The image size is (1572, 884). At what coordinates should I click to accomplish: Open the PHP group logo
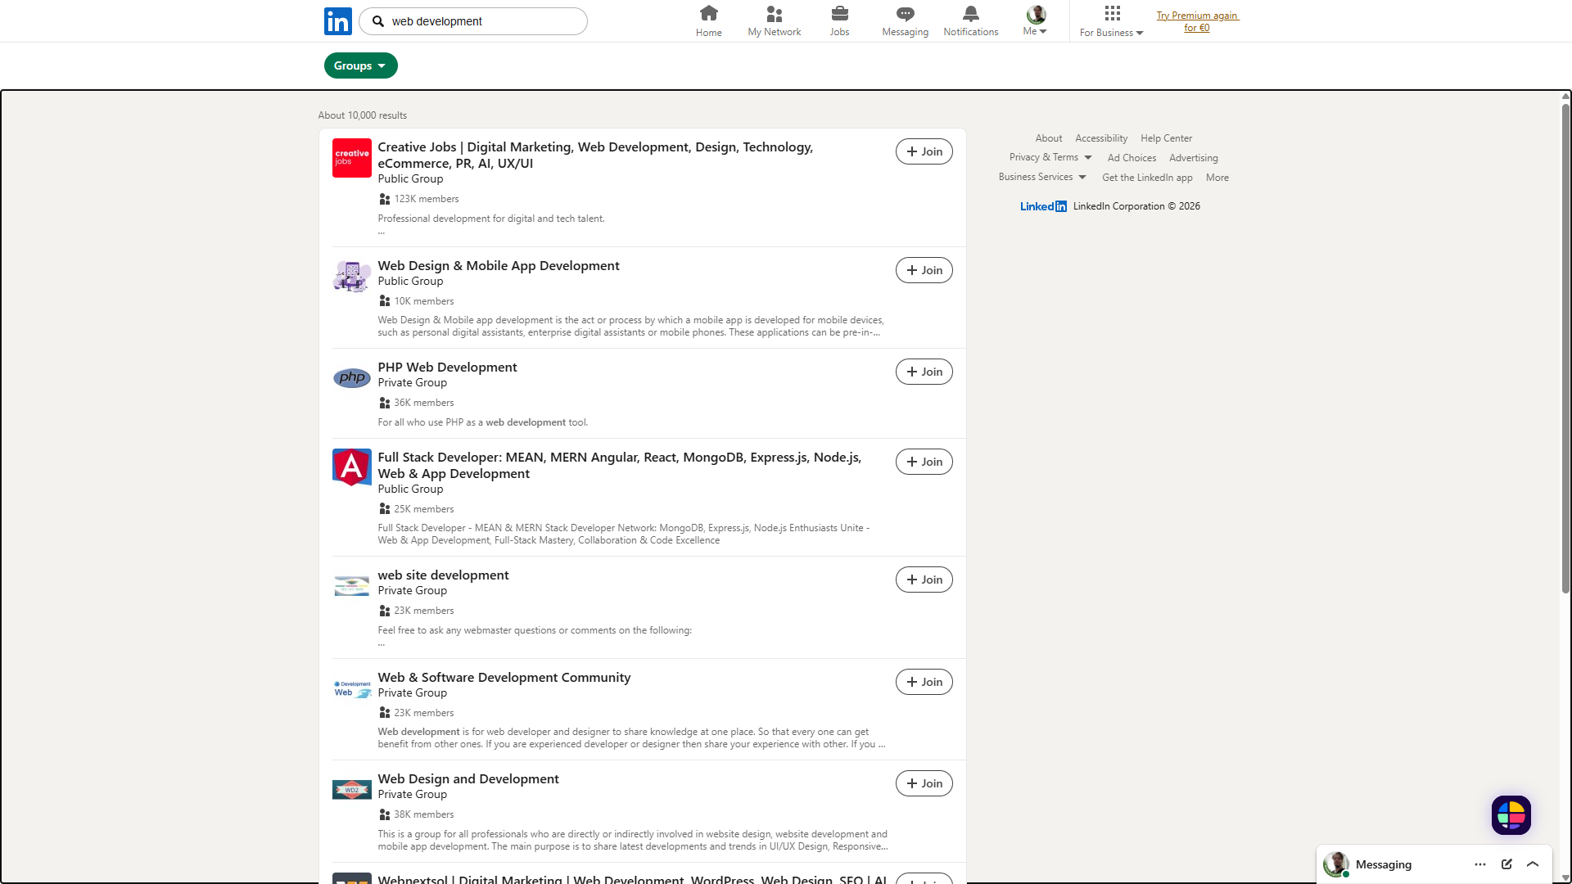click(x=352, y=378)
